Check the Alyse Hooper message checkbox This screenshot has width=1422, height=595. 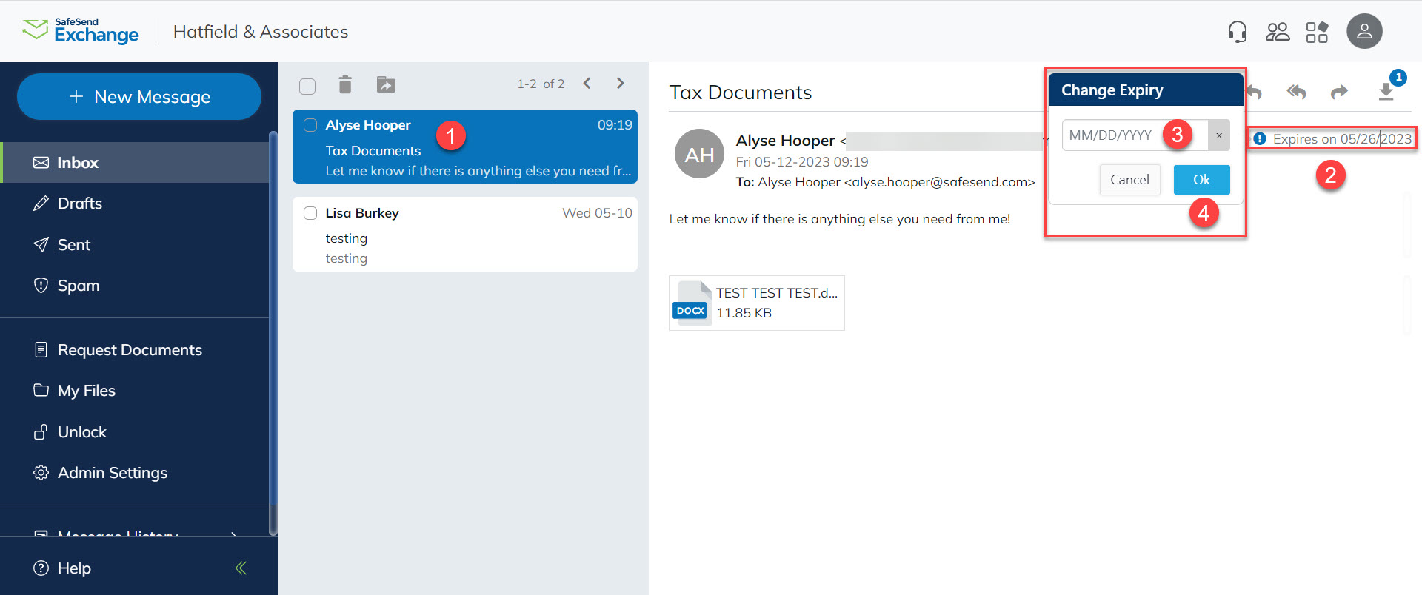point(310,125)
